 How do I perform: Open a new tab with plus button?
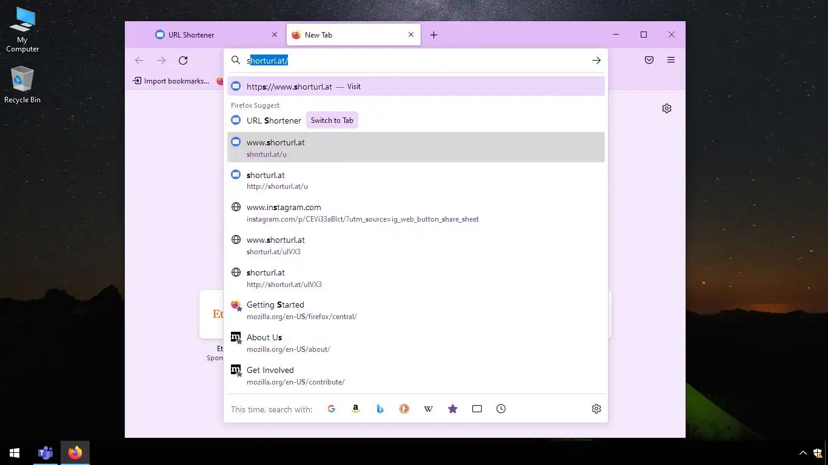point(433,35)
